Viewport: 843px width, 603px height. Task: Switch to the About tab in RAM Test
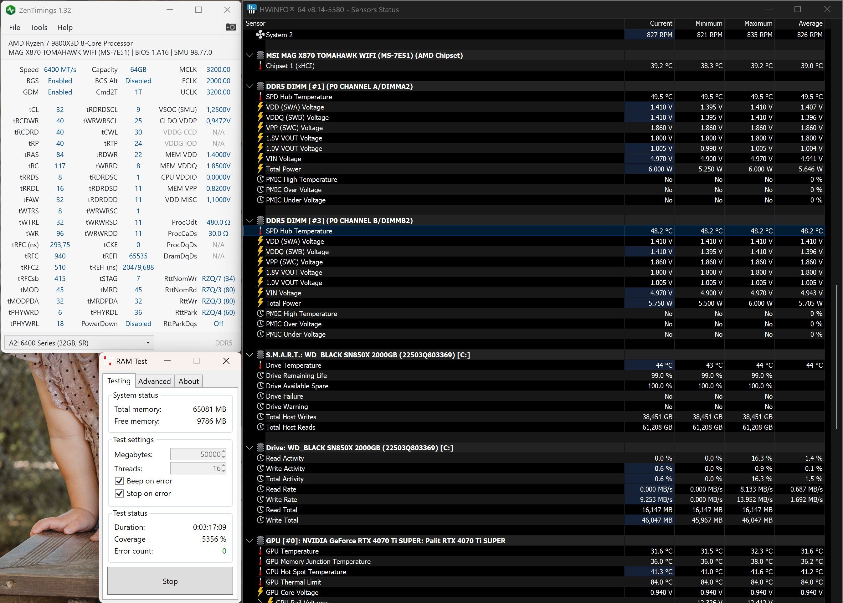pos(189,381)
